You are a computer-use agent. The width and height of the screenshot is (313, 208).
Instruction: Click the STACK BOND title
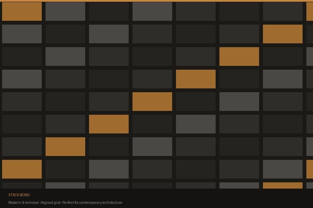(19, 195)
